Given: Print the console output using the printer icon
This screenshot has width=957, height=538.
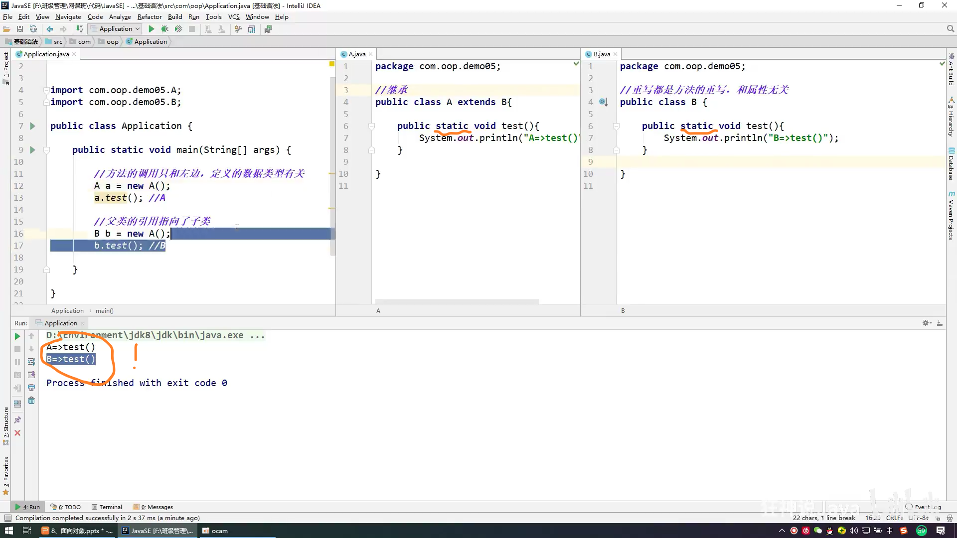Looking at the screenshot, I should tap(31, 388).
